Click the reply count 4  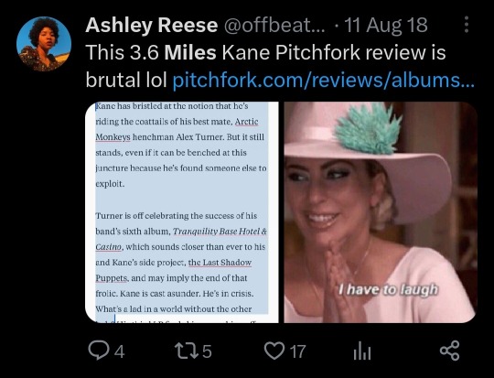[119, 351]
